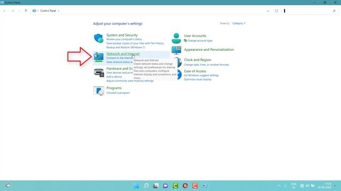
Task: Open the User Accounts person icon
Action: coord(176,38)
